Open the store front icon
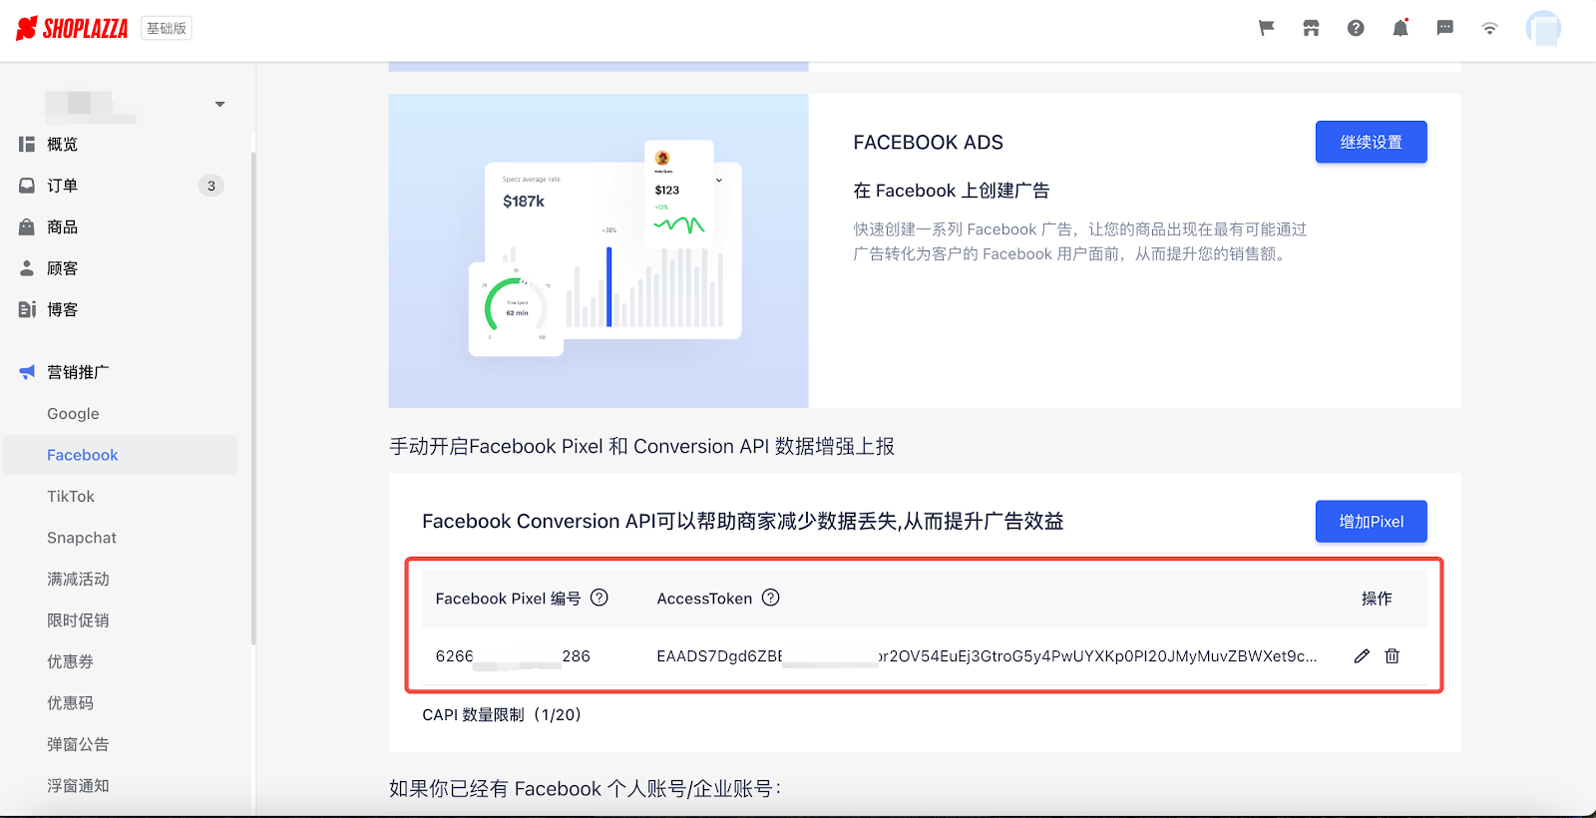Screen dimensions: 1596x818 point(1311,28)
